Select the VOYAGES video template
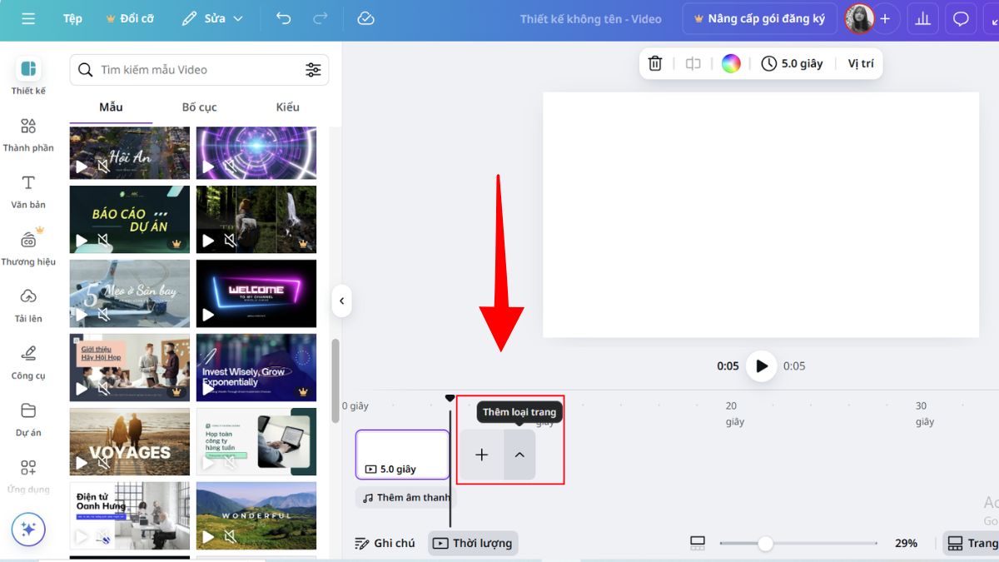Viewport: 999px width, 562px height. tap(130, 441)
